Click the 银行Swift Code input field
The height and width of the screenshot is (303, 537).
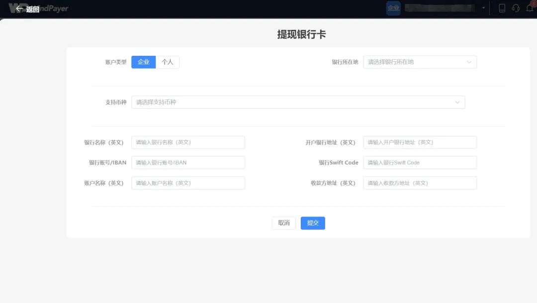(x=420, y=162)
